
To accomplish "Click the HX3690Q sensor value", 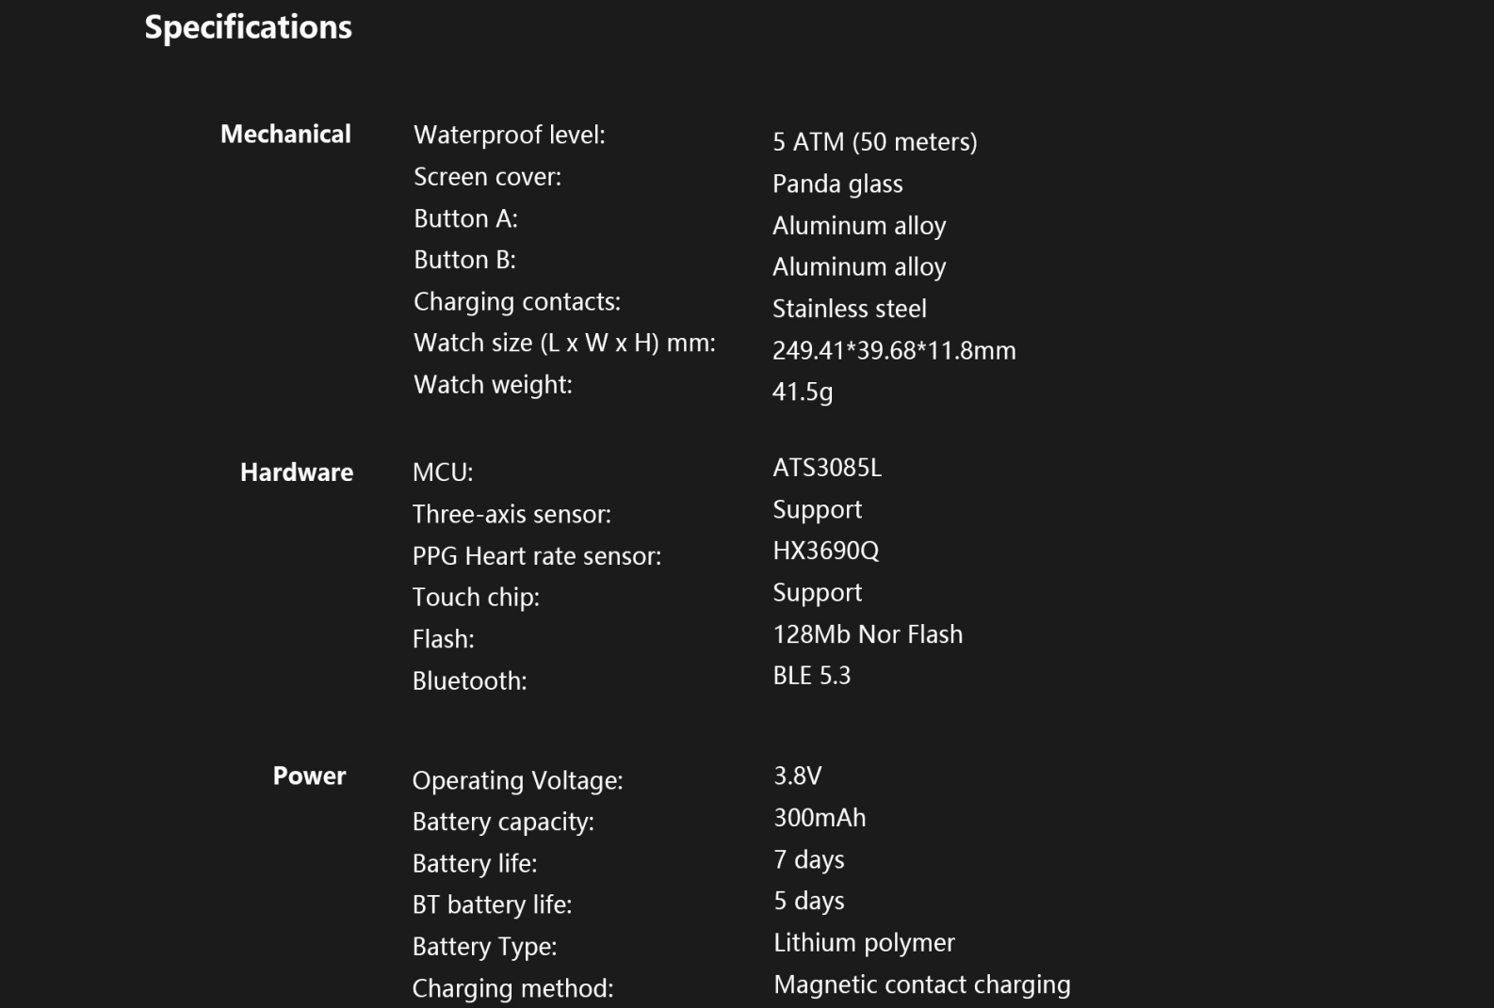I will (x=825, y=551).
